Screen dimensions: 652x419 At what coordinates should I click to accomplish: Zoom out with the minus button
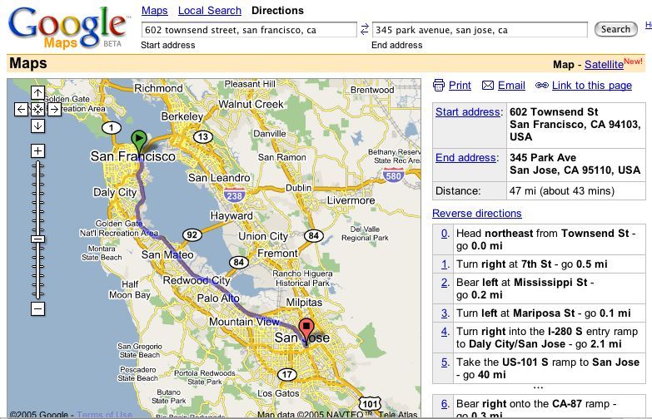(x=37, y=308)
